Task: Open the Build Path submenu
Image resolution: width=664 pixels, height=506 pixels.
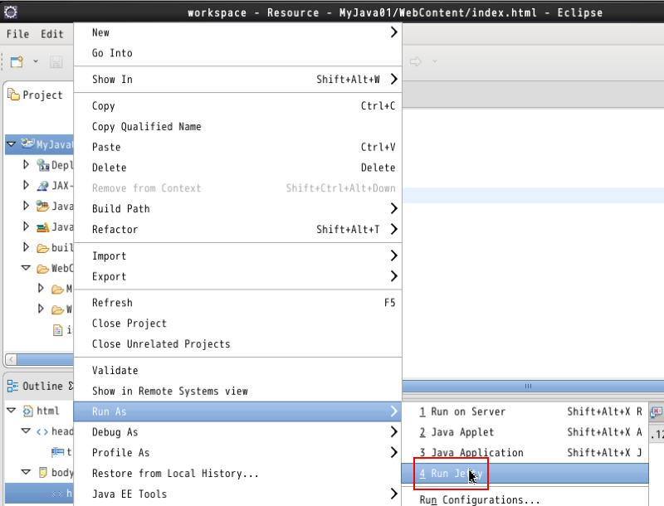Action: (237, 208)
